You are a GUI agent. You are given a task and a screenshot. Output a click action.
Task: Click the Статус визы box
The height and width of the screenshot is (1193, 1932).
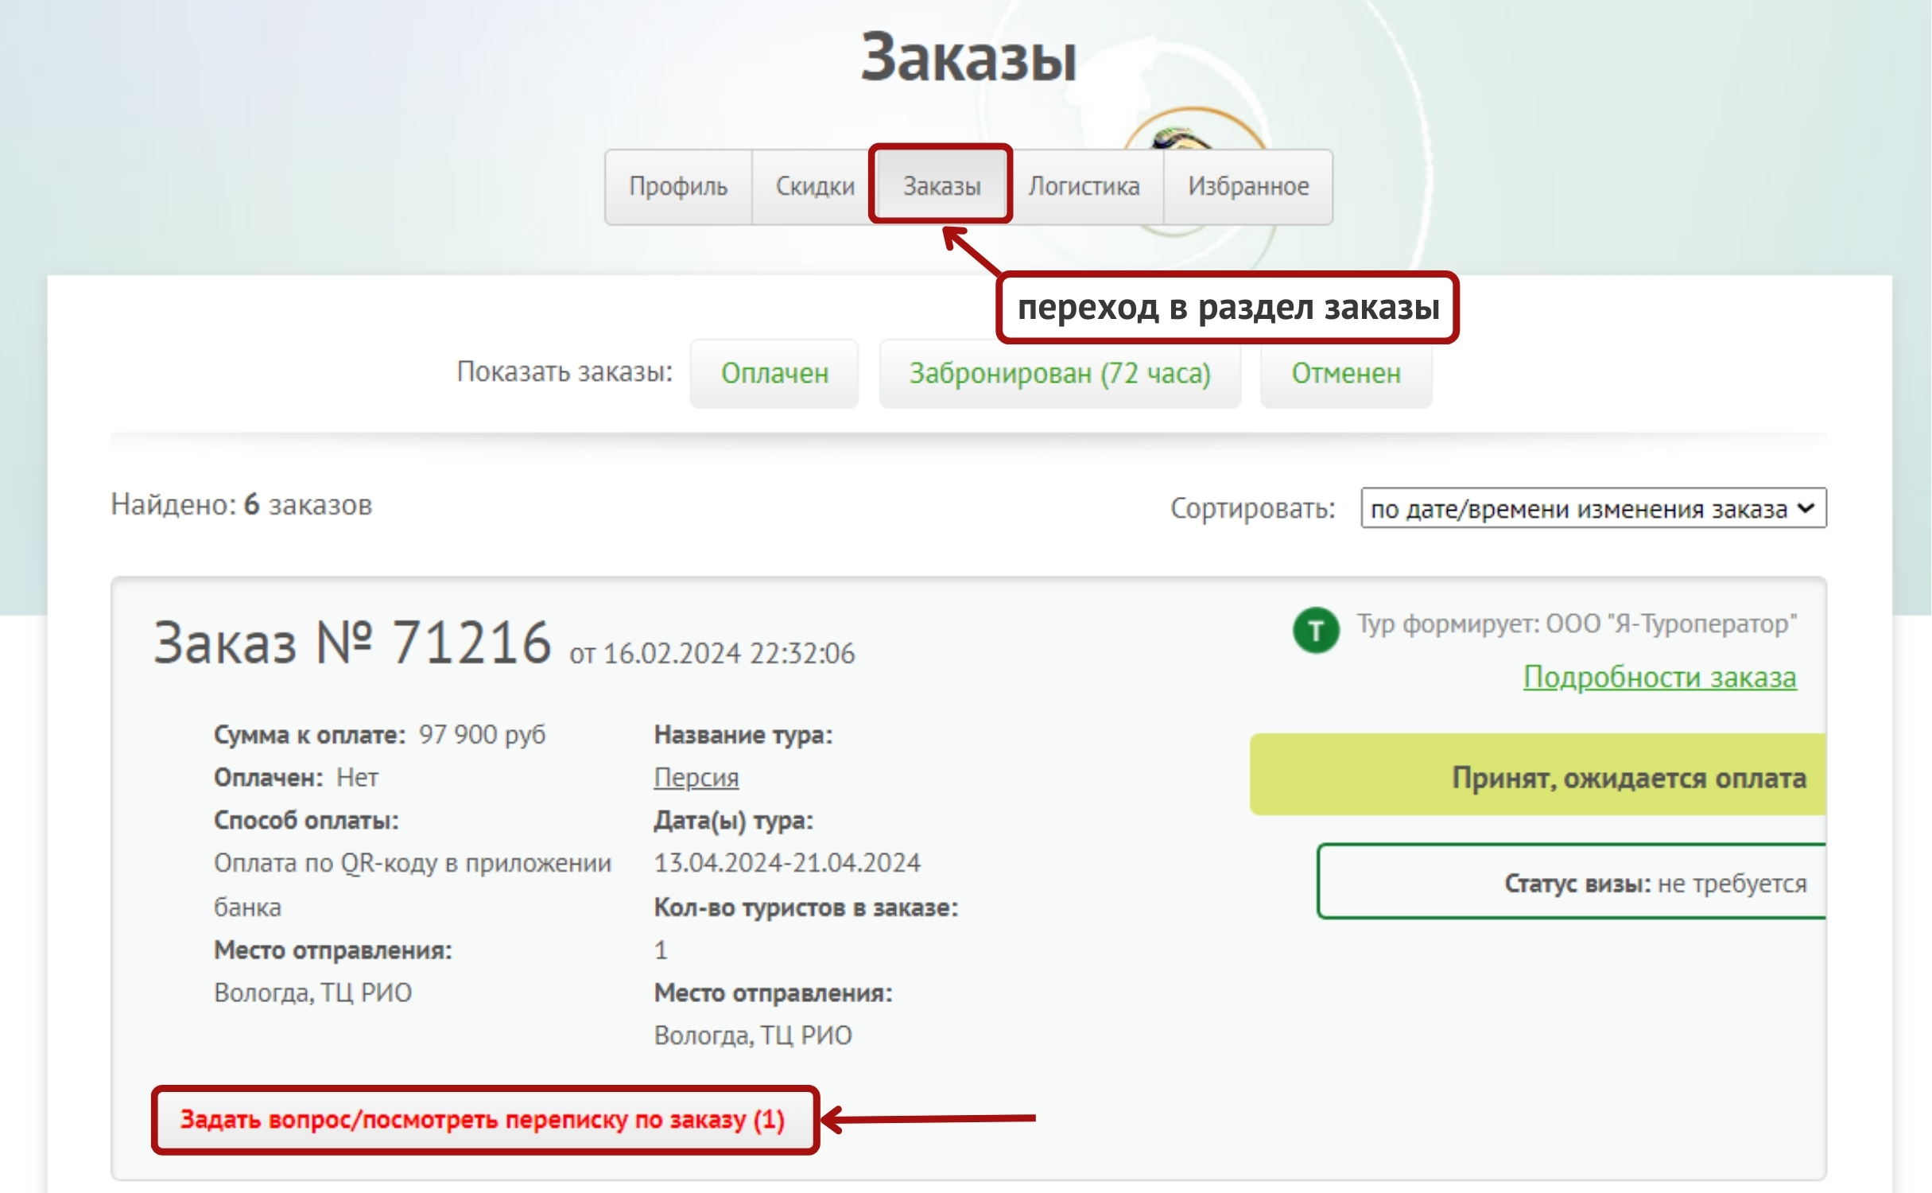tap(1571, 882)
